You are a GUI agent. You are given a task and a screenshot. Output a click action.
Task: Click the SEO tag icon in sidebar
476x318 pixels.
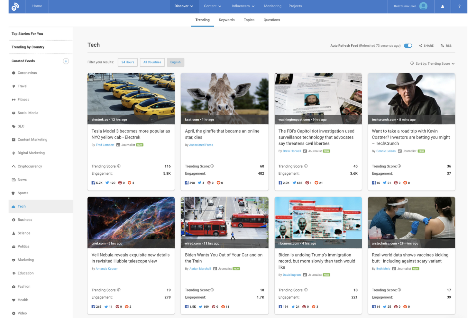(x=14, y=127)
